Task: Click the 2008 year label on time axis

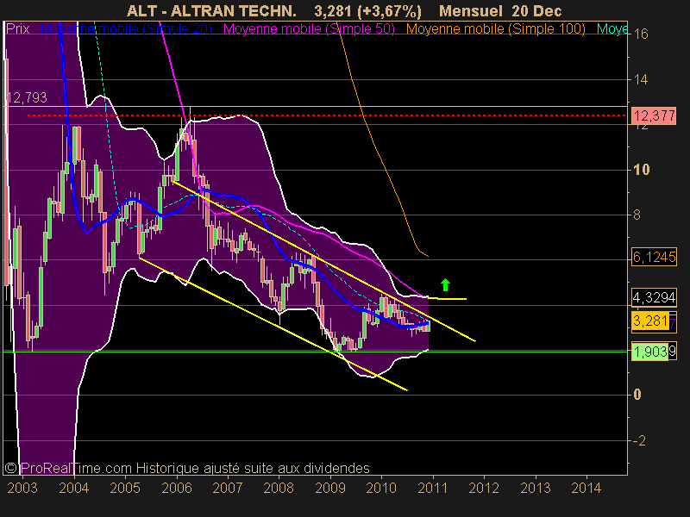Action: click(x=279, y=488)
